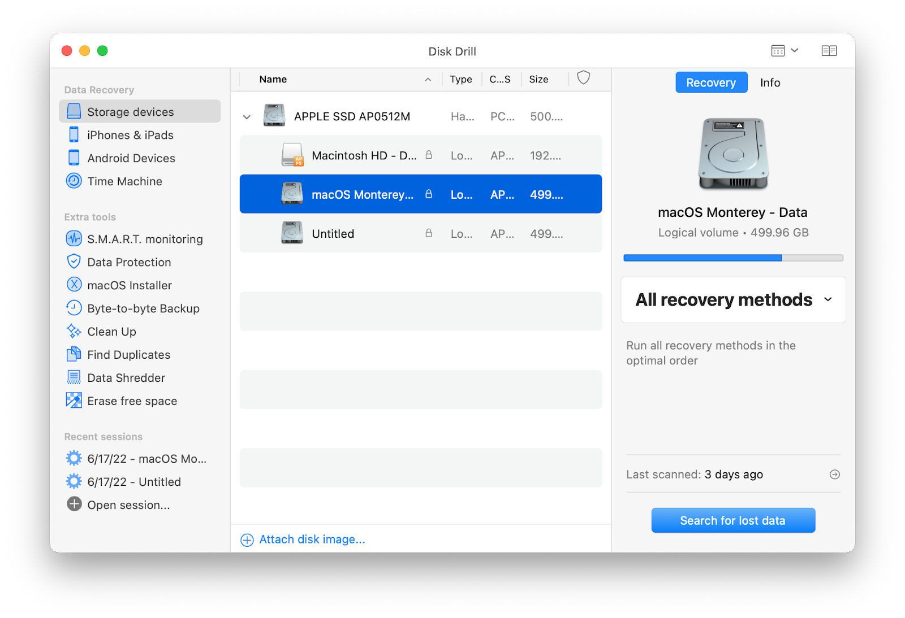This screenshot has height=618, width=905.
Task: Open Find Duplicates tool
Action: click(128, 355)
